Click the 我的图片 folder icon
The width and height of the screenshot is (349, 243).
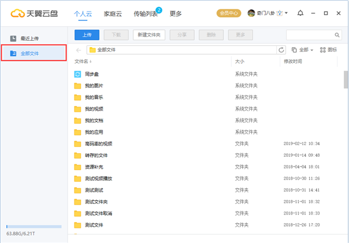77,86
